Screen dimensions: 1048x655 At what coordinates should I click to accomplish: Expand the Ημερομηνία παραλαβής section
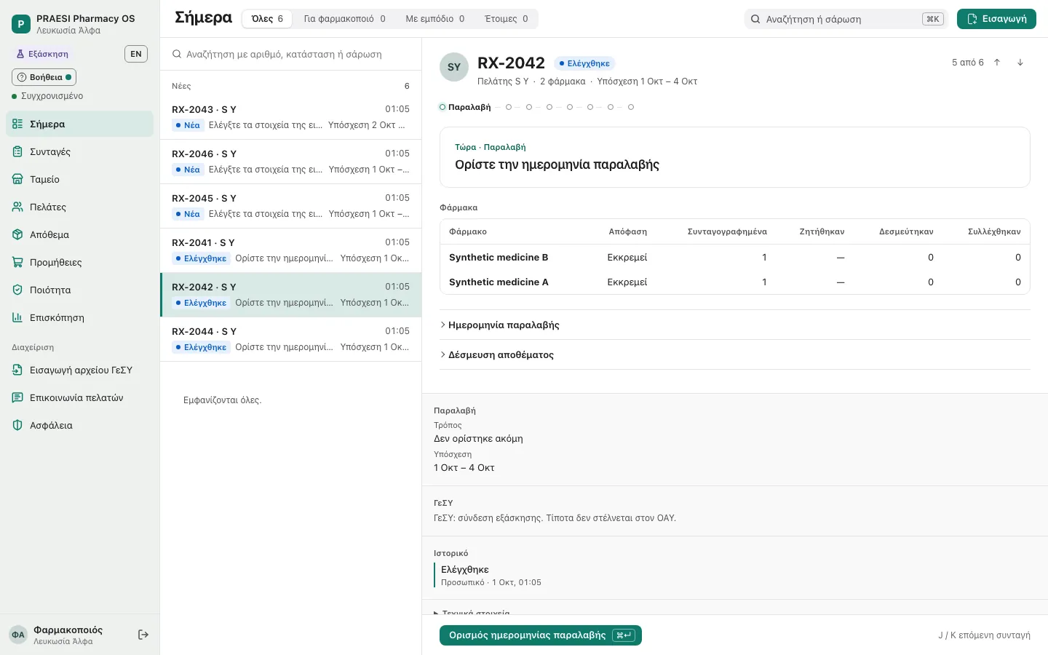point(735,325)
